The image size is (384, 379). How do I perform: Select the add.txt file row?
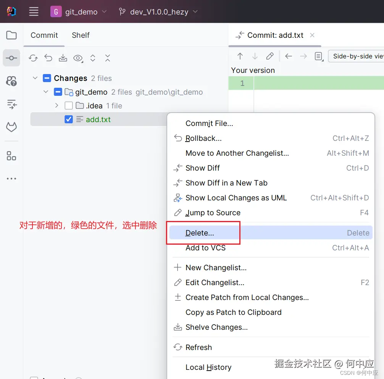[x=99, y=119]
